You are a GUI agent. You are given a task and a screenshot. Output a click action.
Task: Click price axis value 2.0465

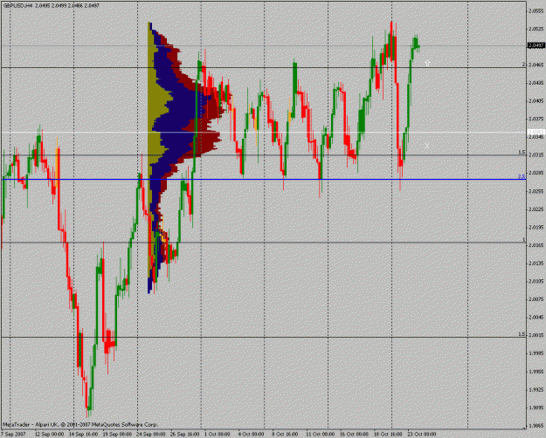536,65
